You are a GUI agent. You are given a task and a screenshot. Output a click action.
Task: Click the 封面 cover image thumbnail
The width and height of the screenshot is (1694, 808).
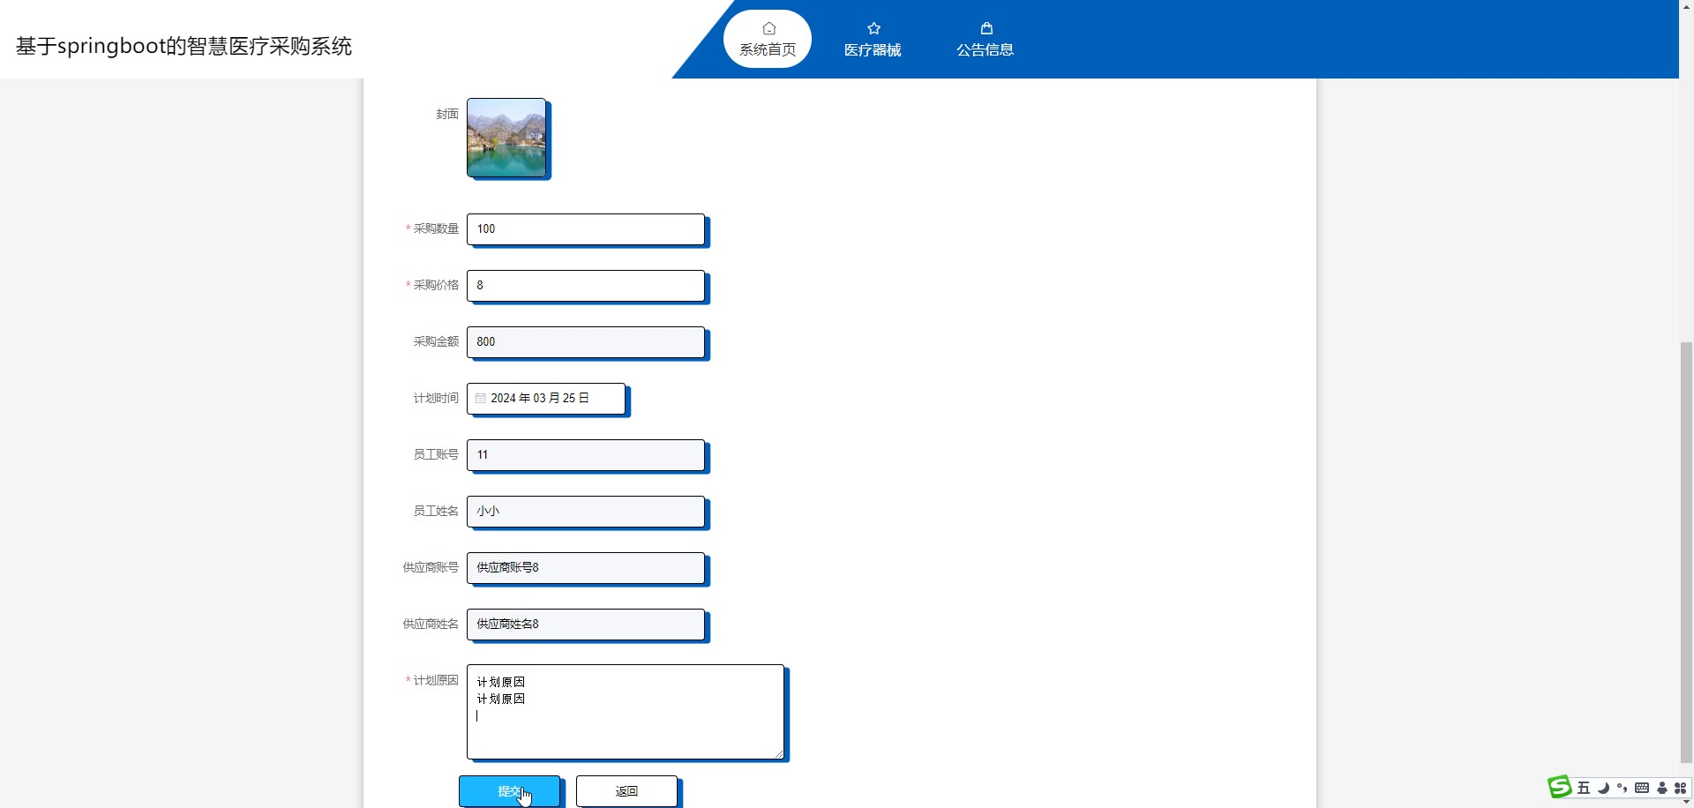(506, 138)
